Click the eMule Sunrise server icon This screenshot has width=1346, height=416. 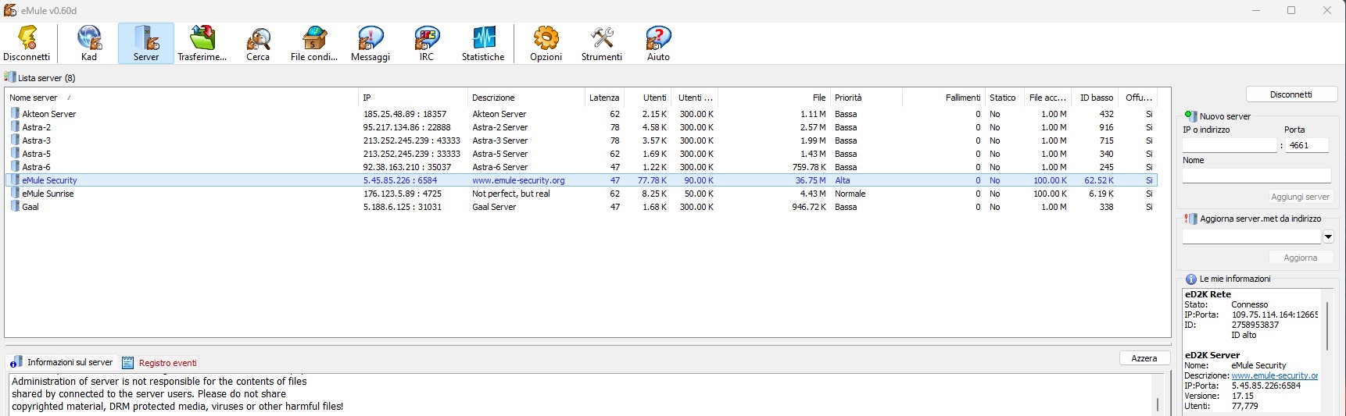15,193
